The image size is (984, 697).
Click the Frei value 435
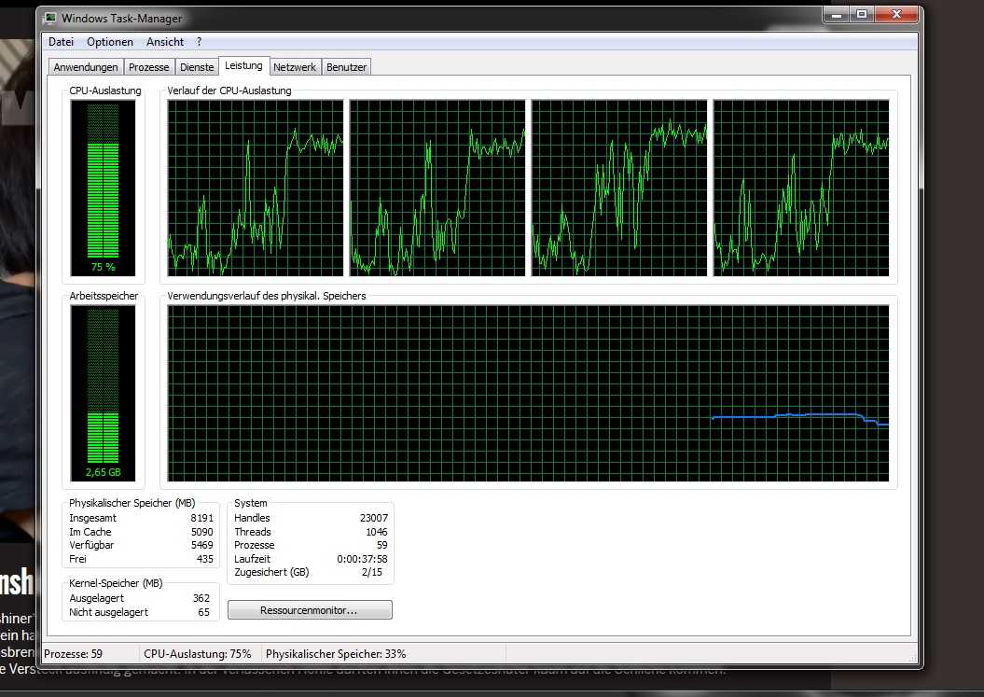click(x=205, y=559)
